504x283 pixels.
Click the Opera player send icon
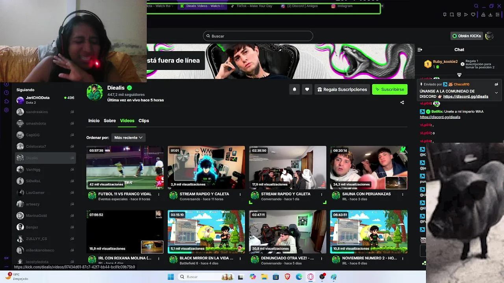click(x=466, y=15)
